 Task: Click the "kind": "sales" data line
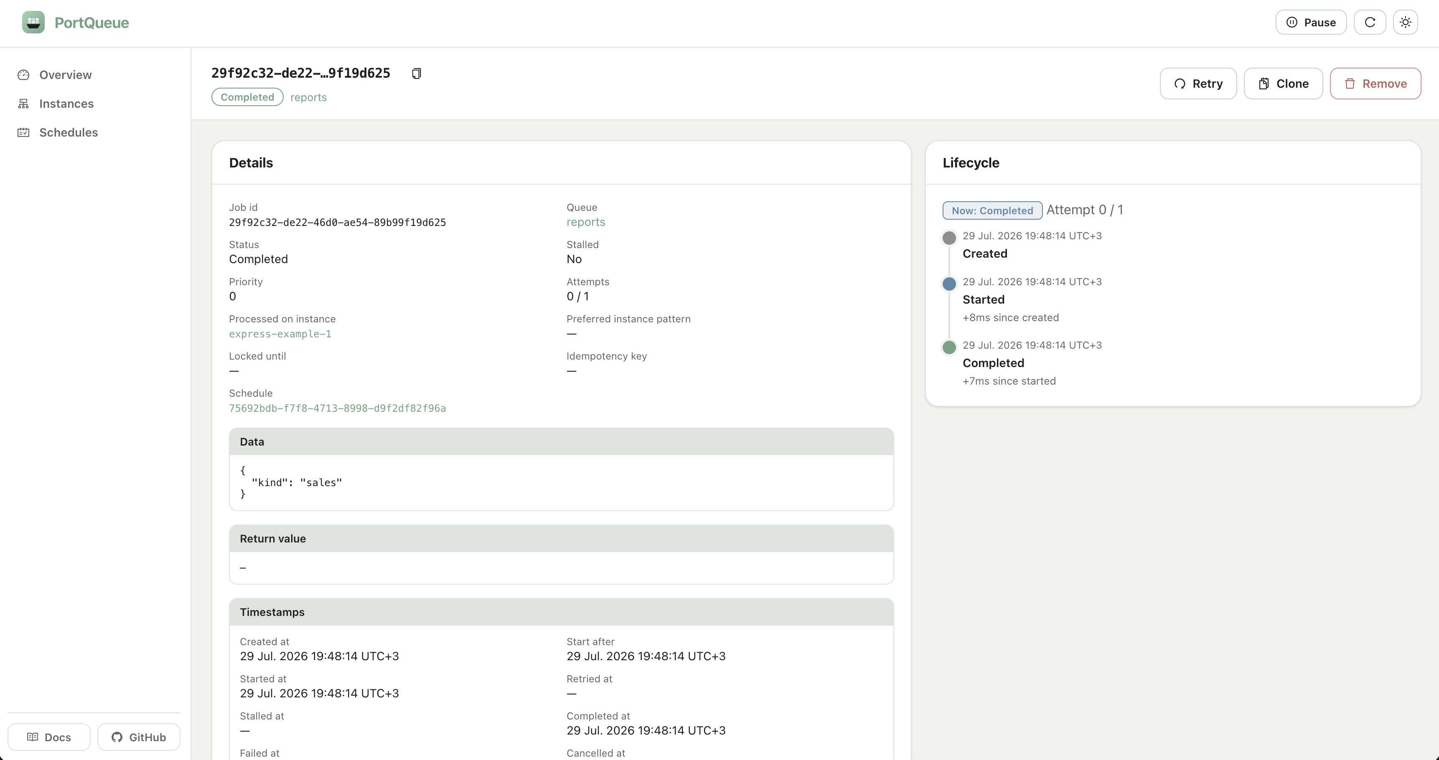point(297,482)
